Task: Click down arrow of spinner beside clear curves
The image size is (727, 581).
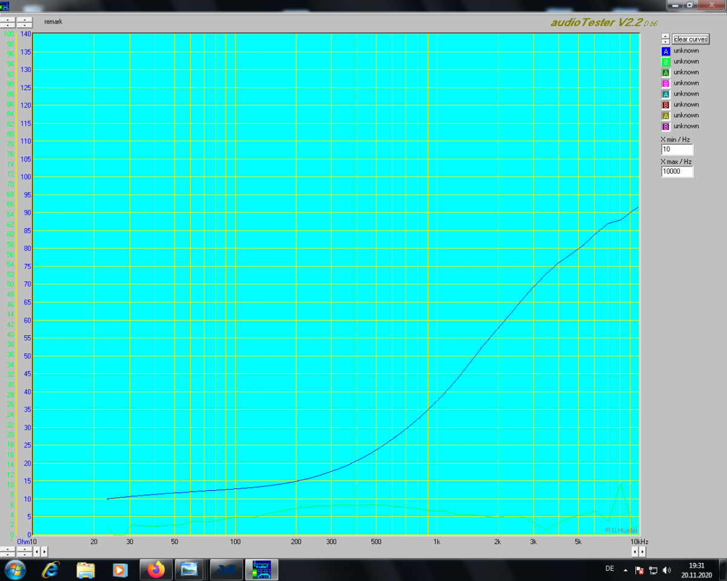Action: point(665,41)
